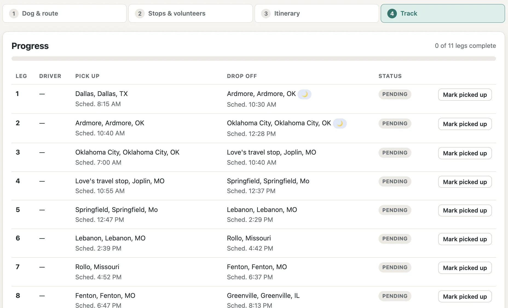
Task: Mark leg 7 Rollo pickup as picked up
Action: tap(465, 268)
